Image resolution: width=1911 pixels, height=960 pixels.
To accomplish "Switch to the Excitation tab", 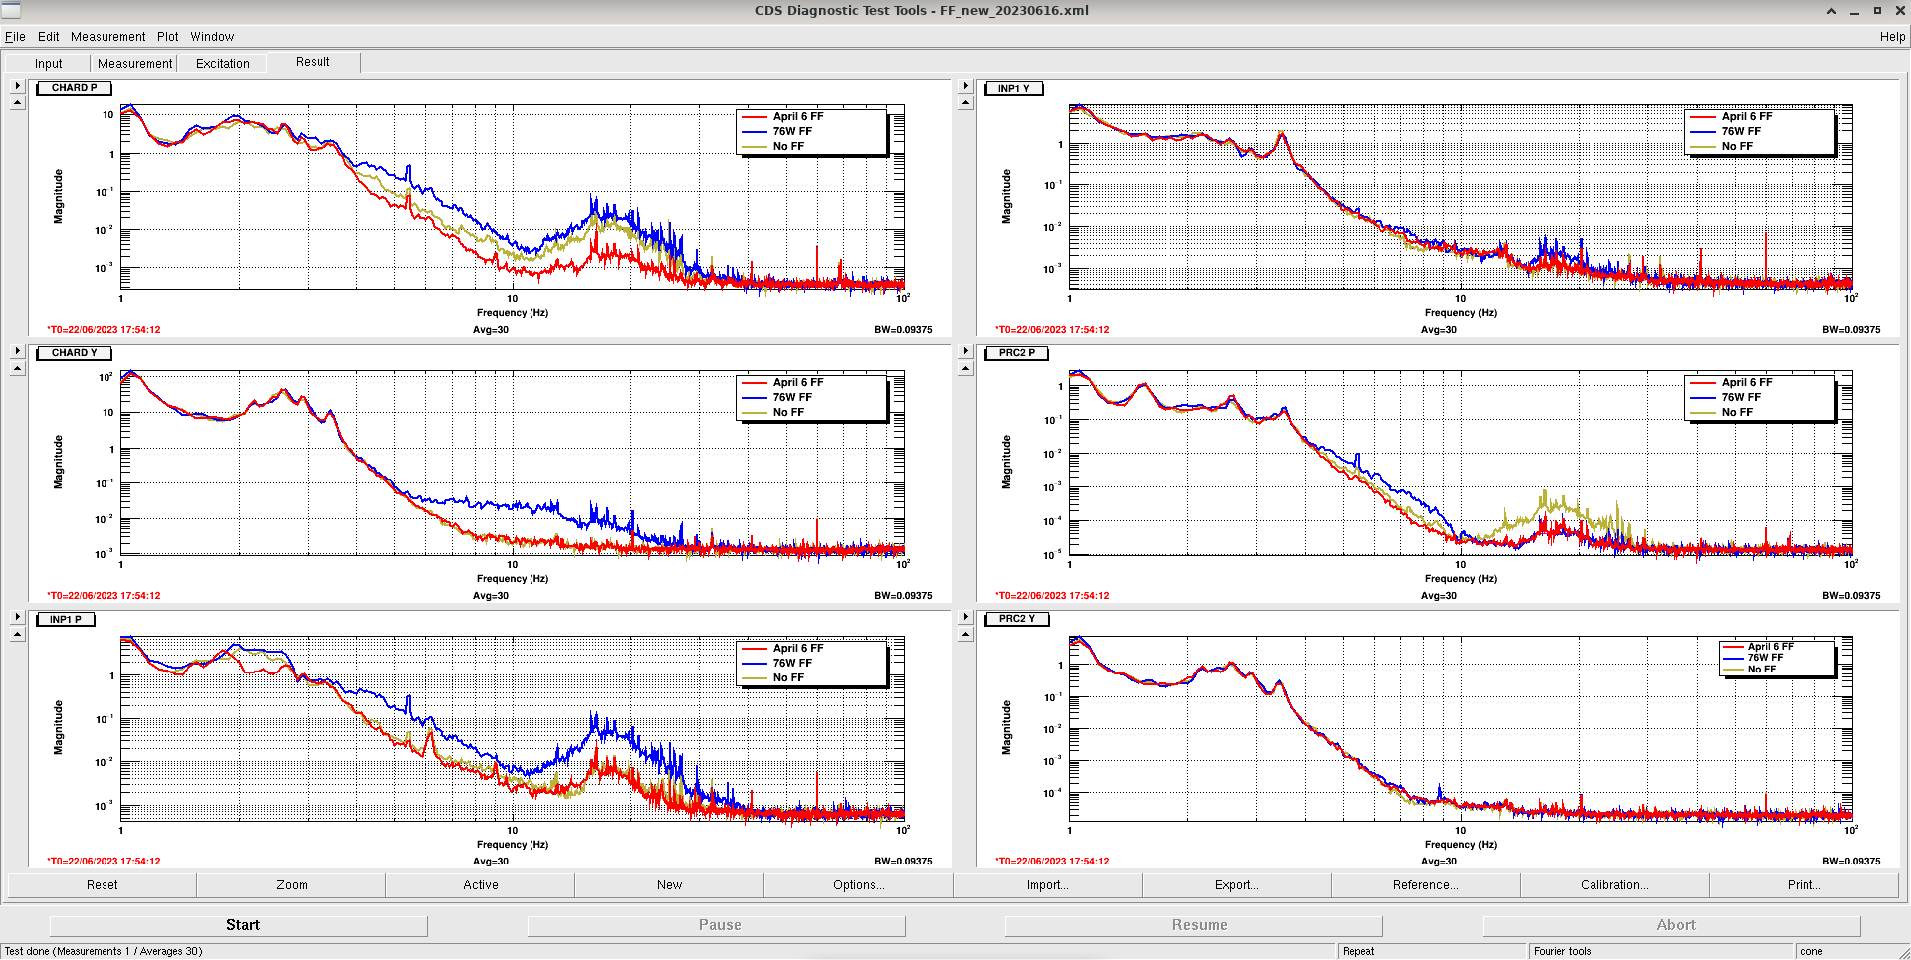I will point(222,64).
